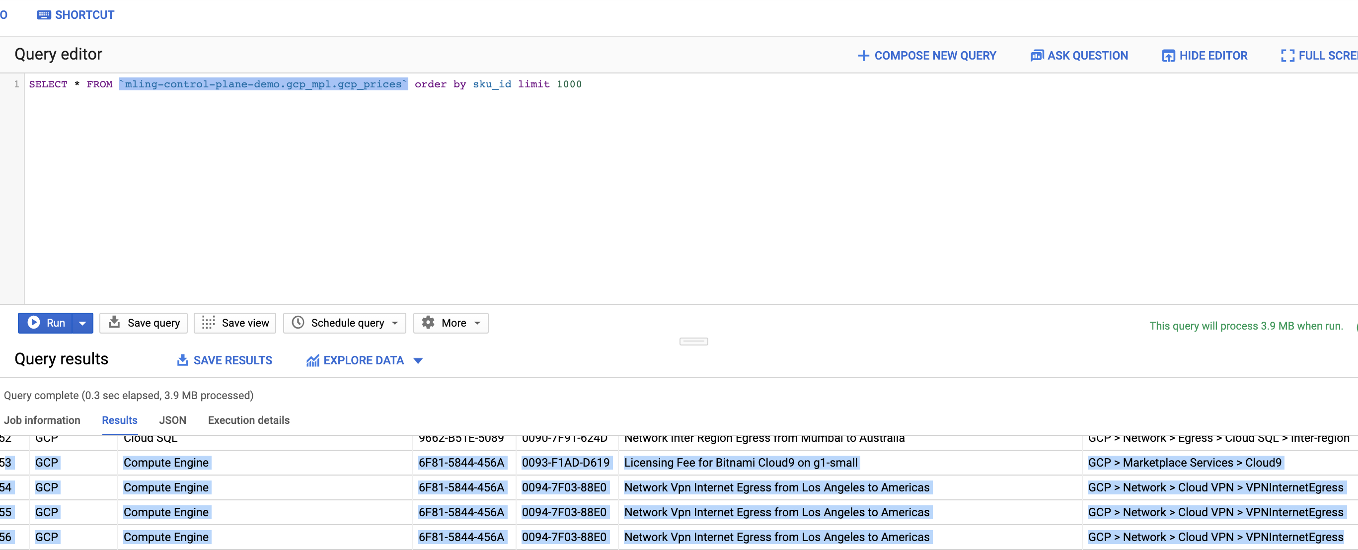Click the Compose New Query plus icon
1358x550 pixels.
pyautogui.click(x=863, y=55)
